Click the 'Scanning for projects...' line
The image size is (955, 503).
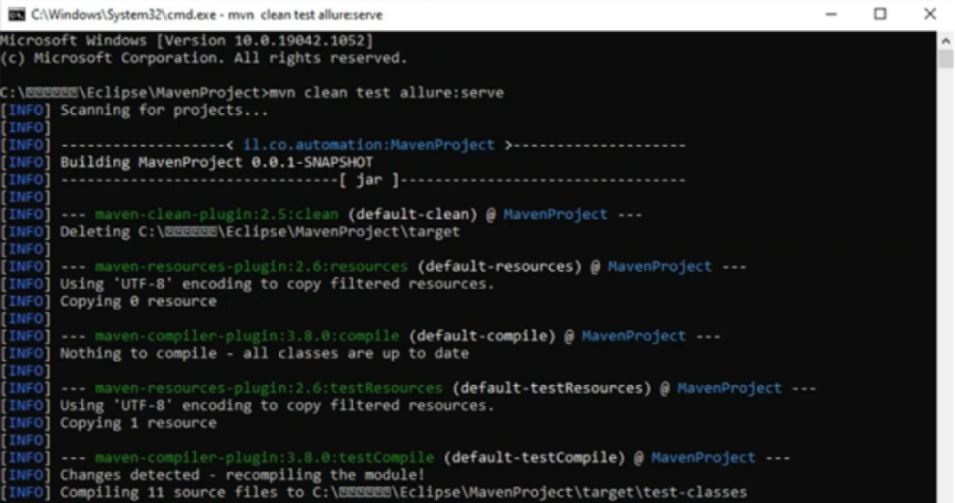[164, 110]
